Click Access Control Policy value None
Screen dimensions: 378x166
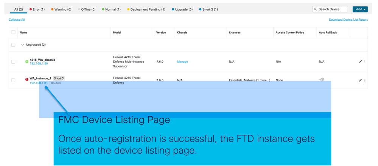coord(279,80)
